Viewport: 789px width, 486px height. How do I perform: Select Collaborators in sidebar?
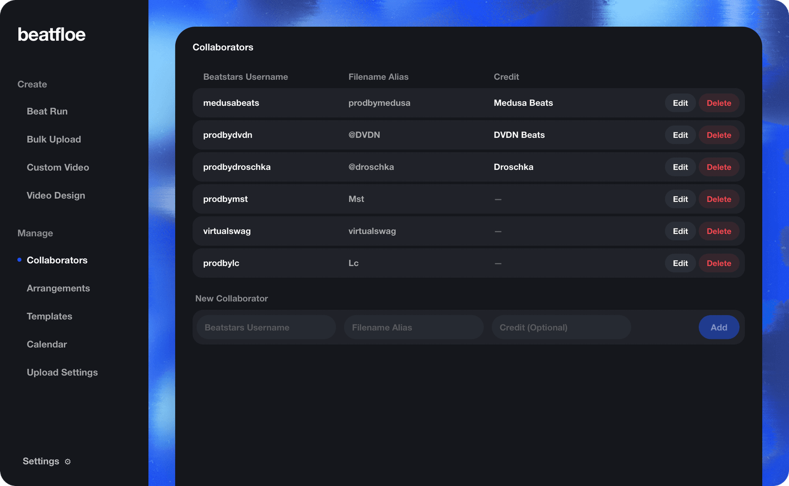point(57,260)
